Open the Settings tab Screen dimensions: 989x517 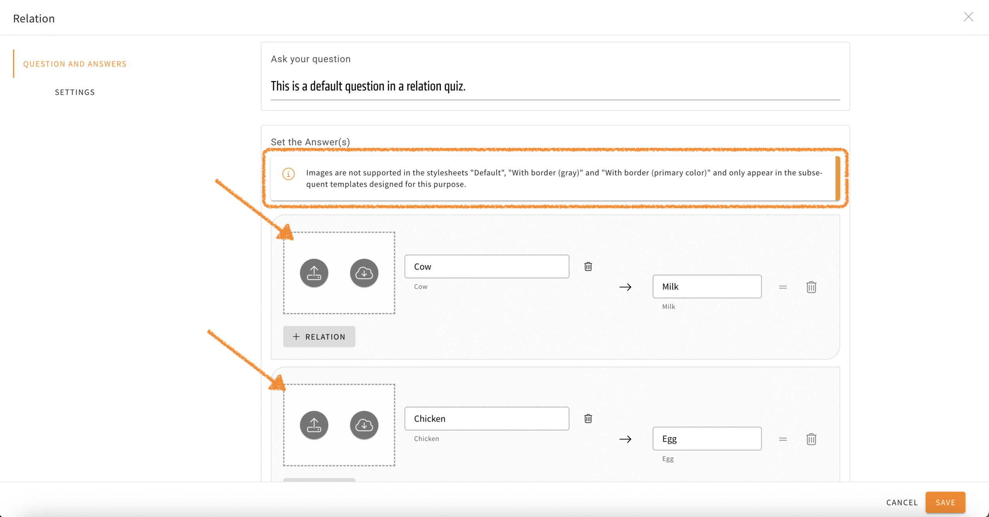click(x=75, y=92)
